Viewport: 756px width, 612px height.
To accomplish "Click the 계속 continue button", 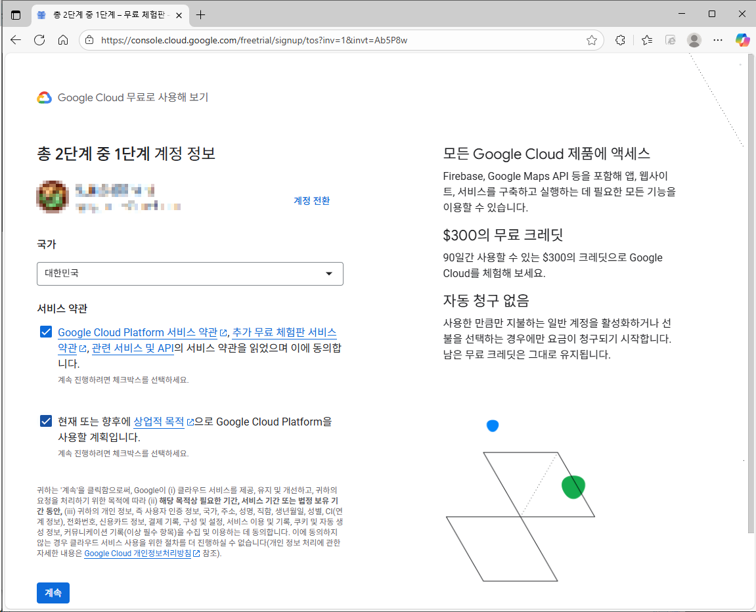I will pyautogui.click(x=53, y=593).
